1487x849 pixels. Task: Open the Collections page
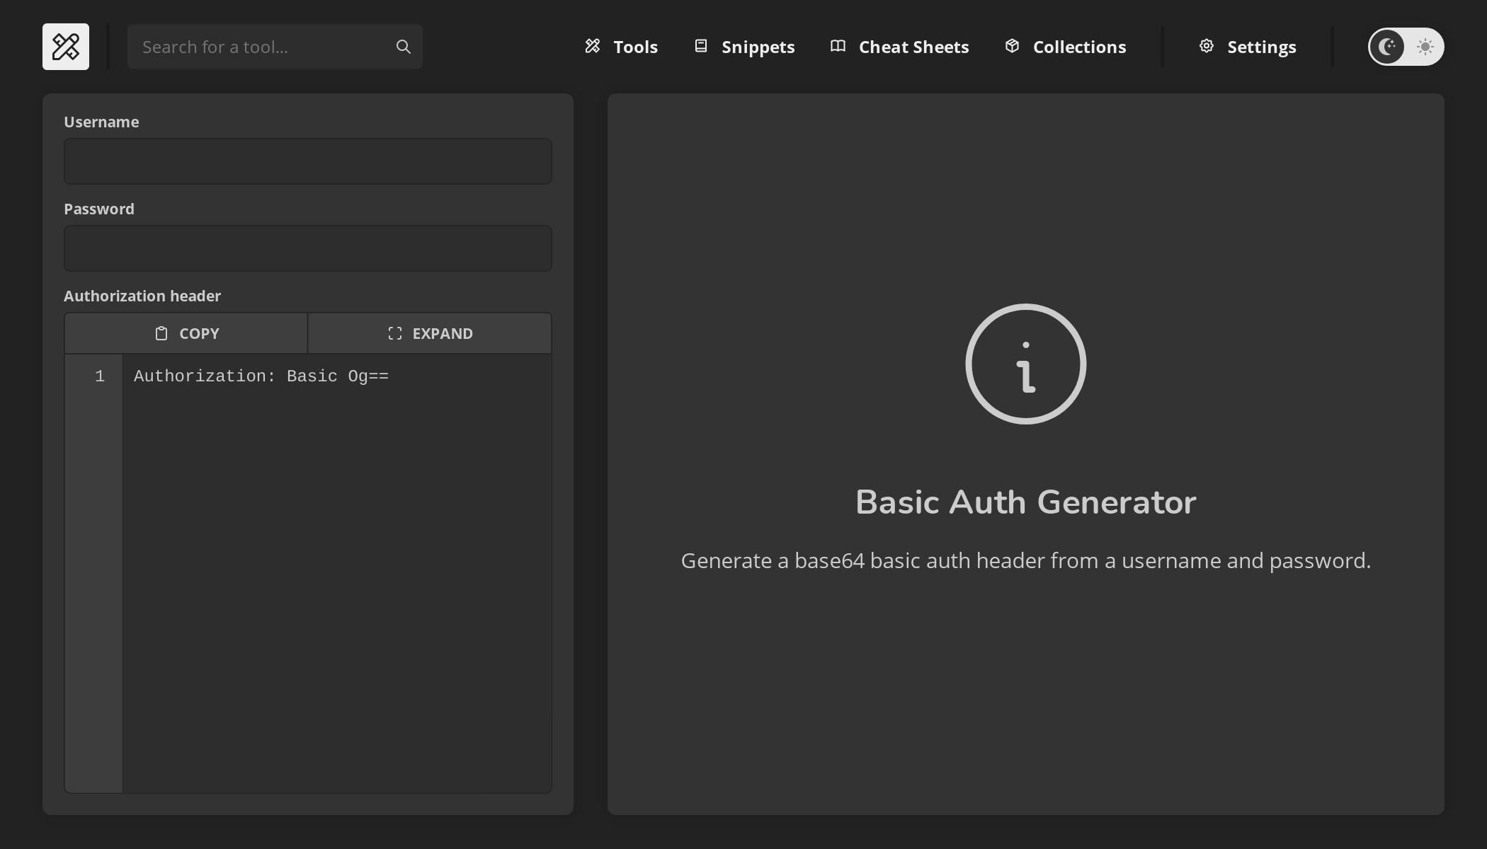pyautogui.click(x=1065, y=47)
